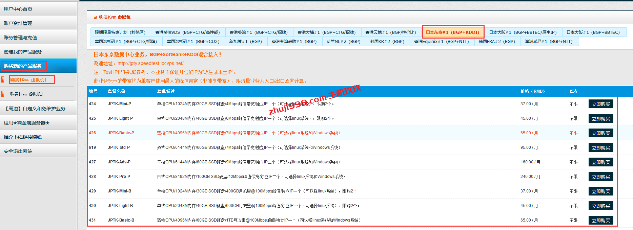Switch to 荷兰NL#2 (BGP) tab
The width and height of the screenshot is (633, 230).
point(344,41)
